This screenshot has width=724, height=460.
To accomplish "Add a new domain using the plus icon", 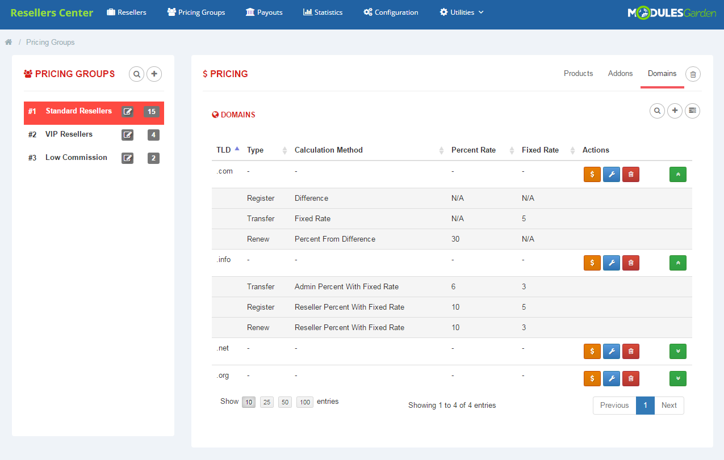I will (x=675, y=111).
